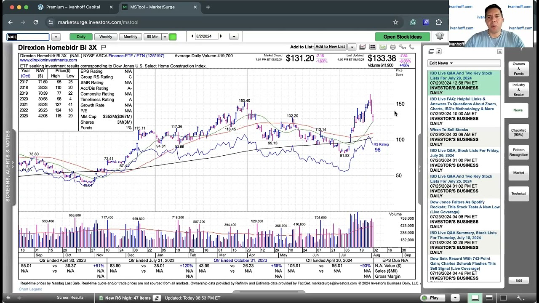Open Market side tab
Image resolution: width=539 pixels, height=303 pixels.
(519, 173)
